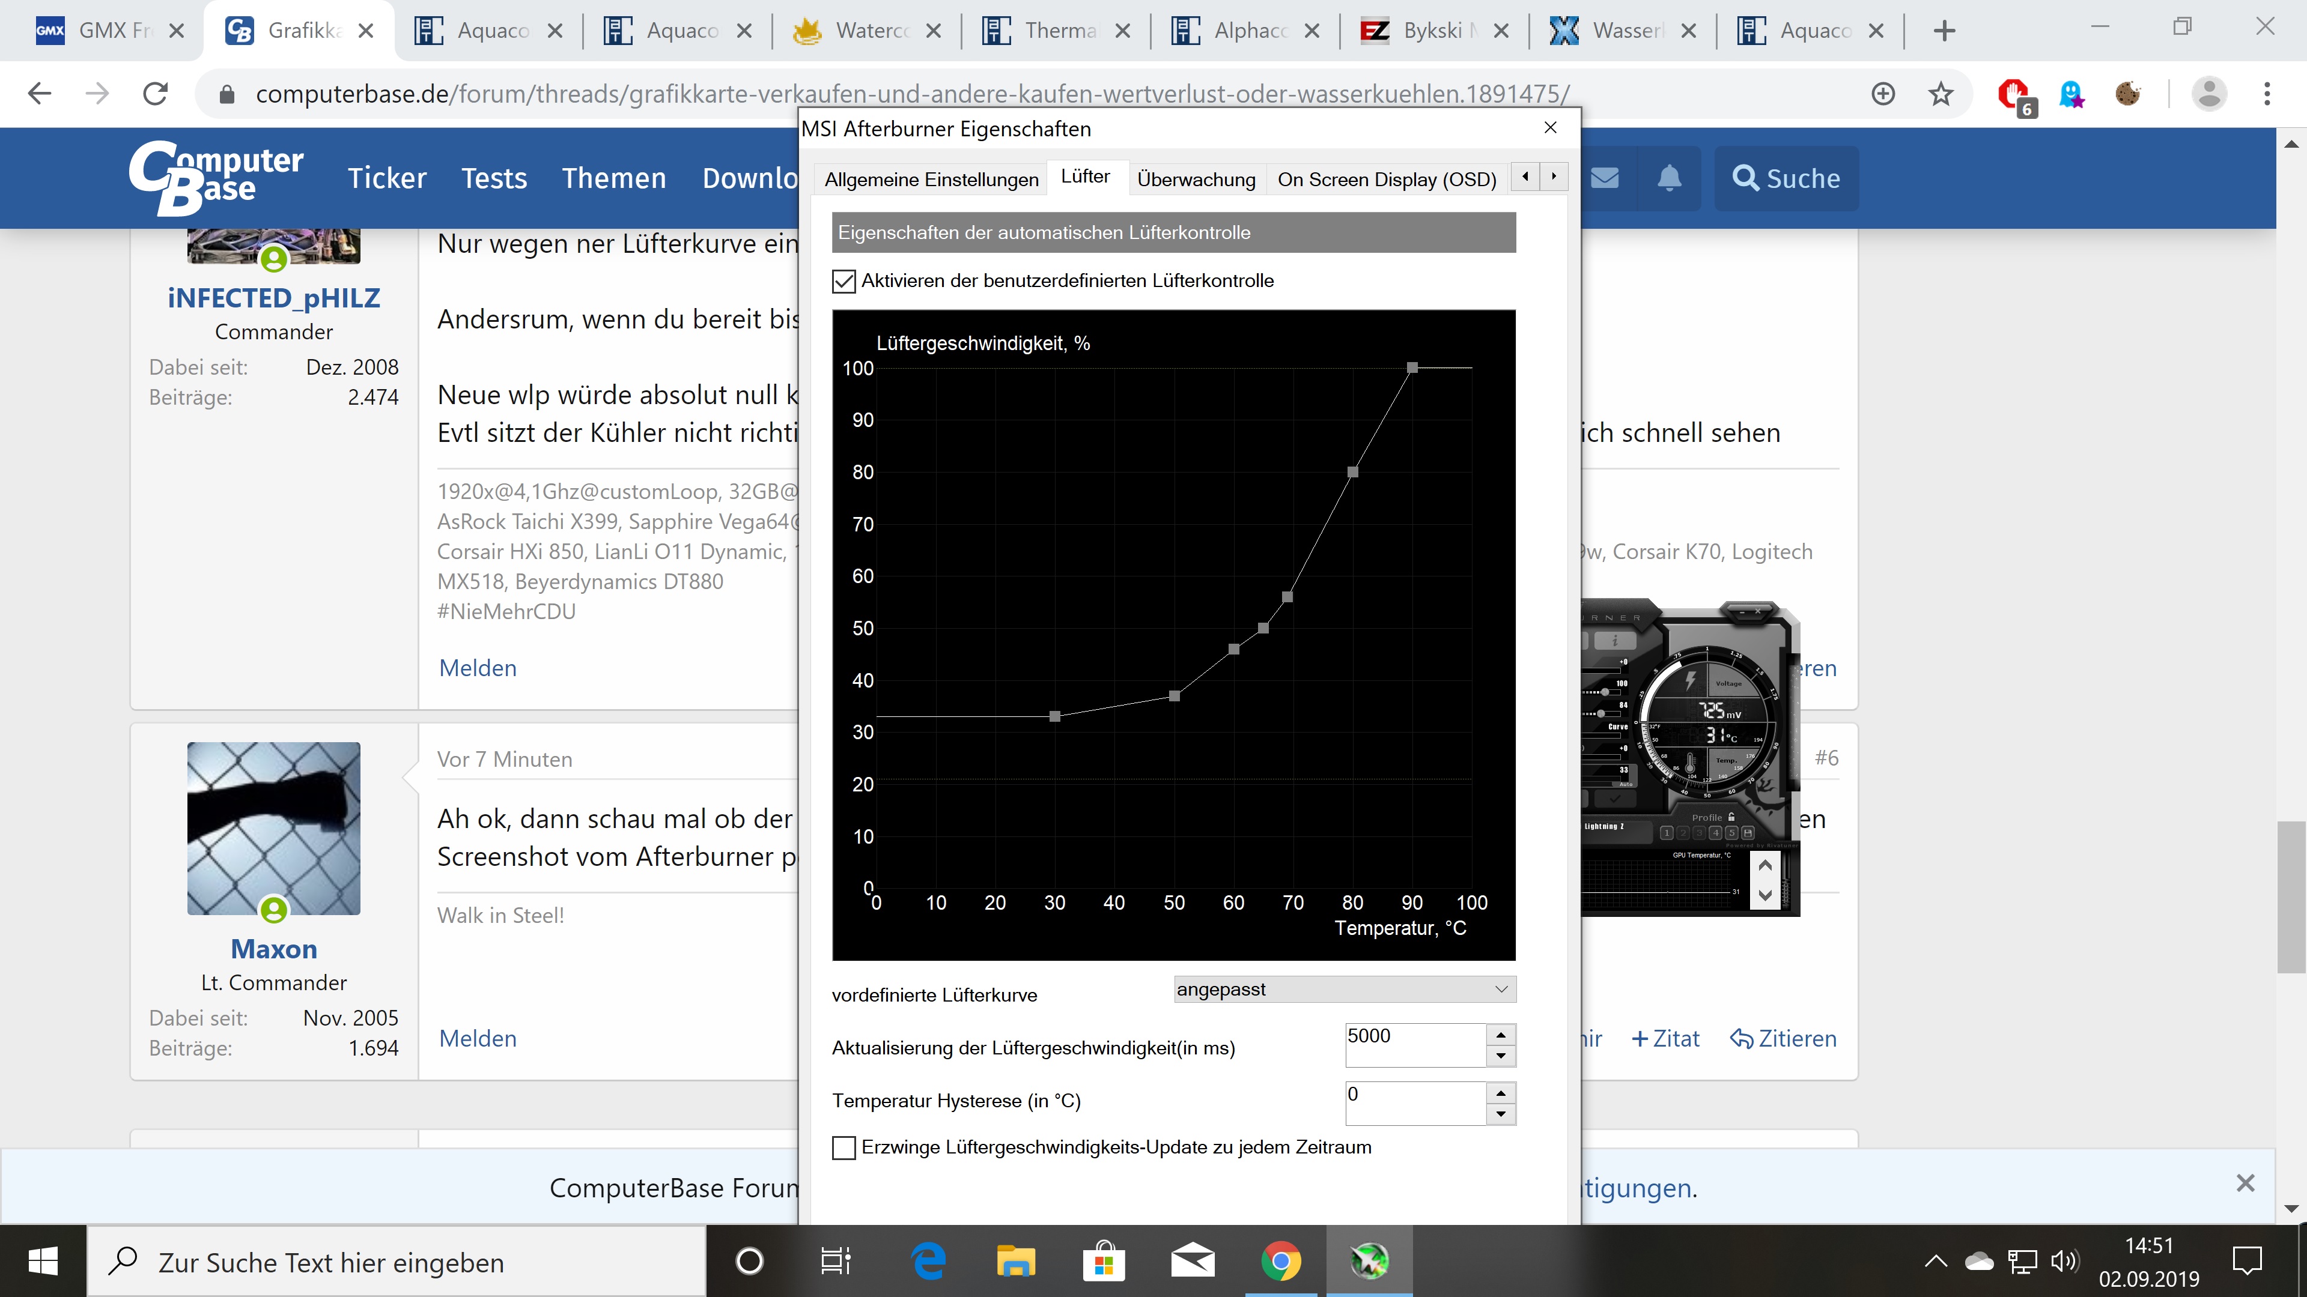This screenshot has height=1297, width=2307.
Task: Increase fan speed update interval stepper
Action: [x=1501, y=1035]
